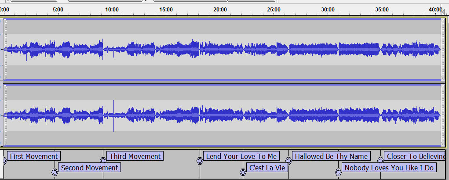Click the timeline ruler at 15:00

[x=166, y=9]
